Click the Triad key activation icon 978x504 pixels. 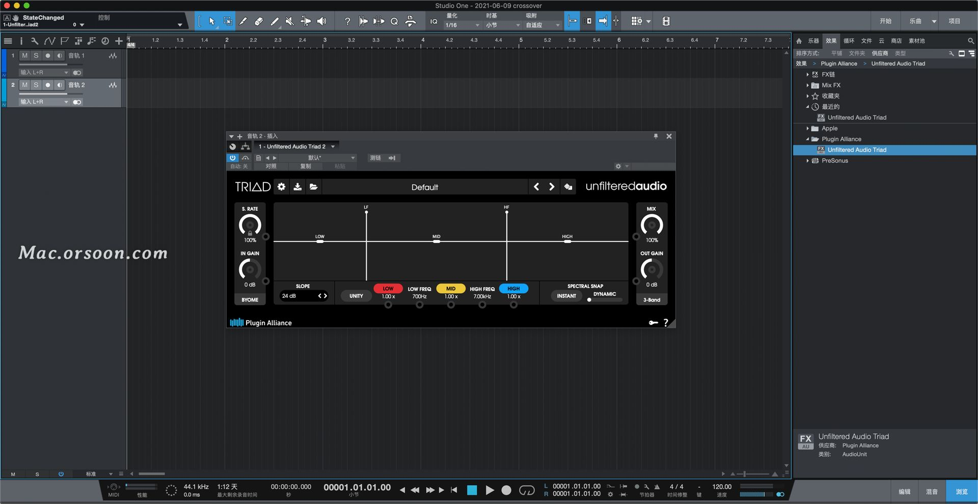point(653,323)
